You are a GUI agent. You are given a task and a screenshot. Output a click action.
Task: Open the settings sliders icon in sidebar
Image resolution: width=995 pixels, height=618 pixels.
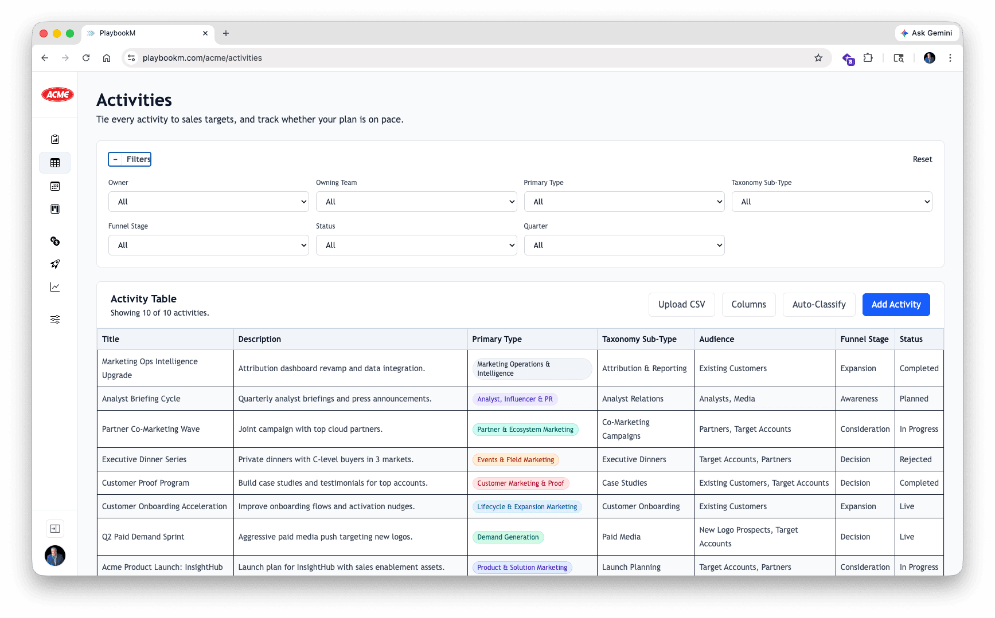pyautogui.click(x=54, y=319)
